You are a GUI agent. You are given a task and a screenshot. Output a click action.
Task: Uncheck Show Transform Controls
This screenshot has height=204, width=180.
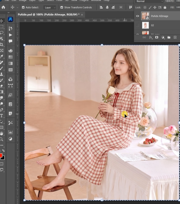tap(62, 7)
